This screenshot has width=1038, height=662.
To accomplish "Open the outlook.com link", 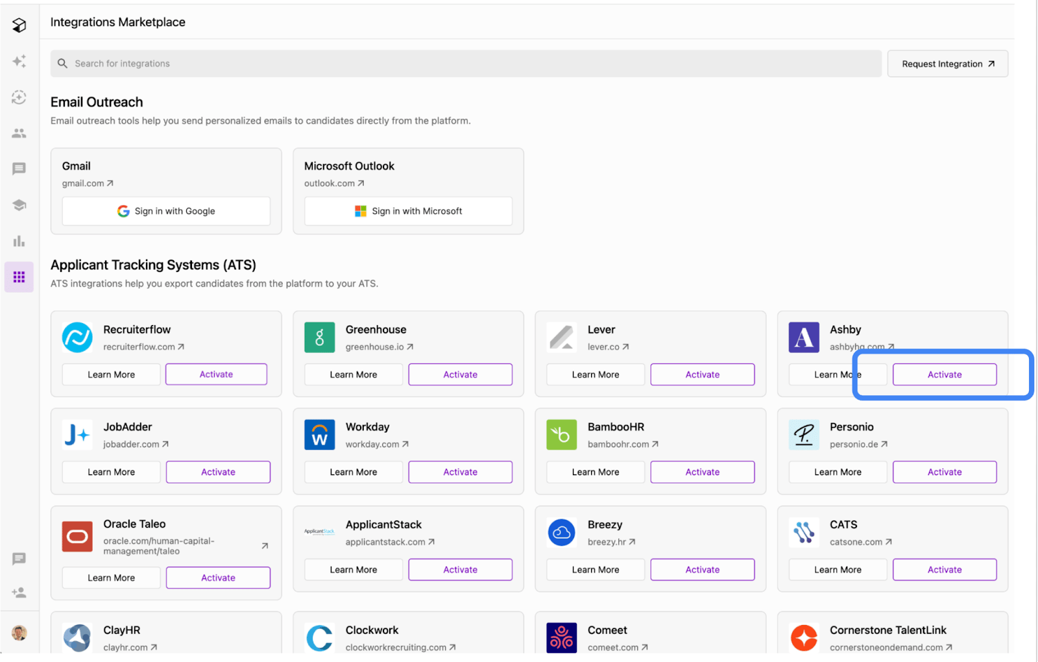I will click(334, 184).
